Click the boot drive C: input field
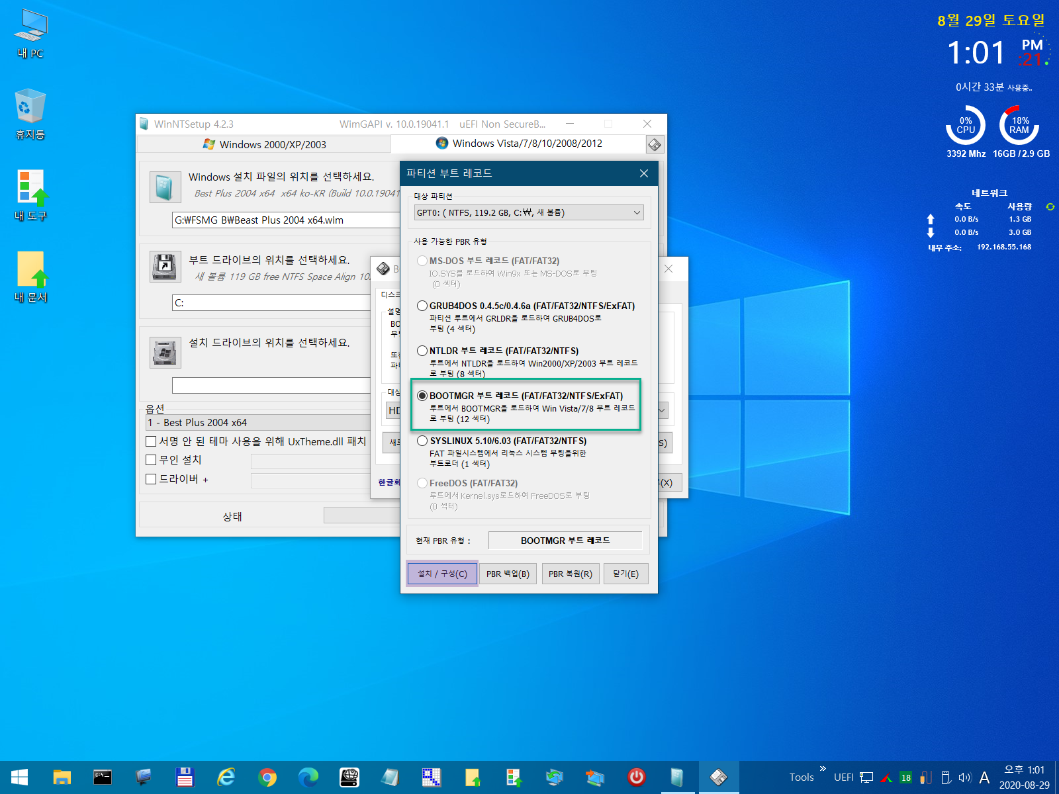This screenshot has width=1059, height=794. point(271,303)
